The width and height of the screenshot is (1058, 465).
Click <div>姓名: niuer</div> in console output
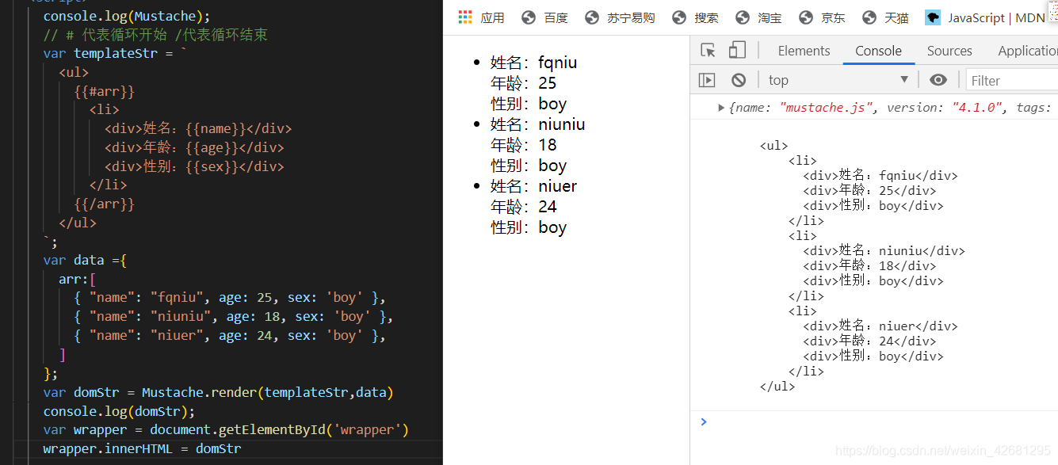tap(880, 326)
